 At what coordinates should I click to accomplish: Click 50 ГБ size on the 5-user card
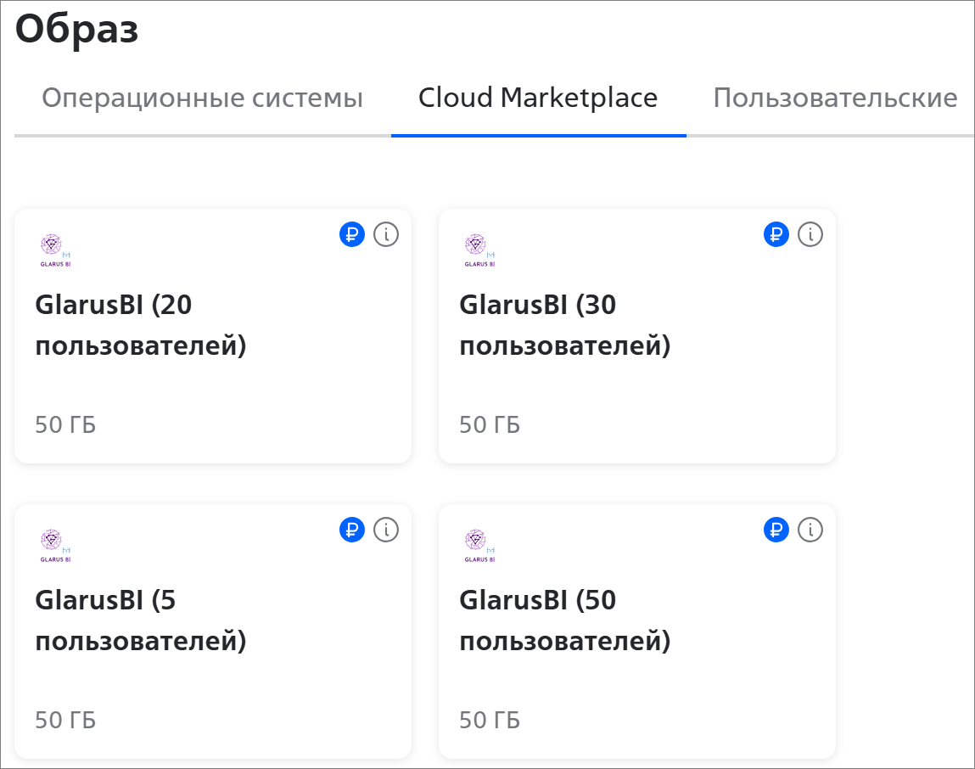65,721
